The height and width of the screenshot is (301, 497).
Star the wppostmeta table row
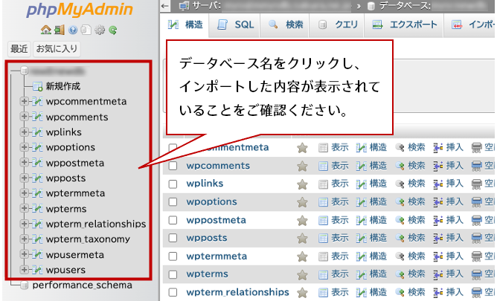pyautogui.click(x=302, y=220)
